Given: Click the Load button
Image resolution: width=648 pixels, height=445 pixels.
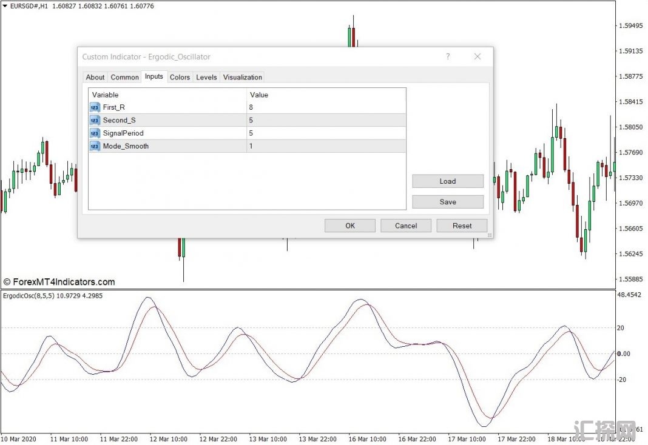Looking at the screenshot, I should pos(448,181).
